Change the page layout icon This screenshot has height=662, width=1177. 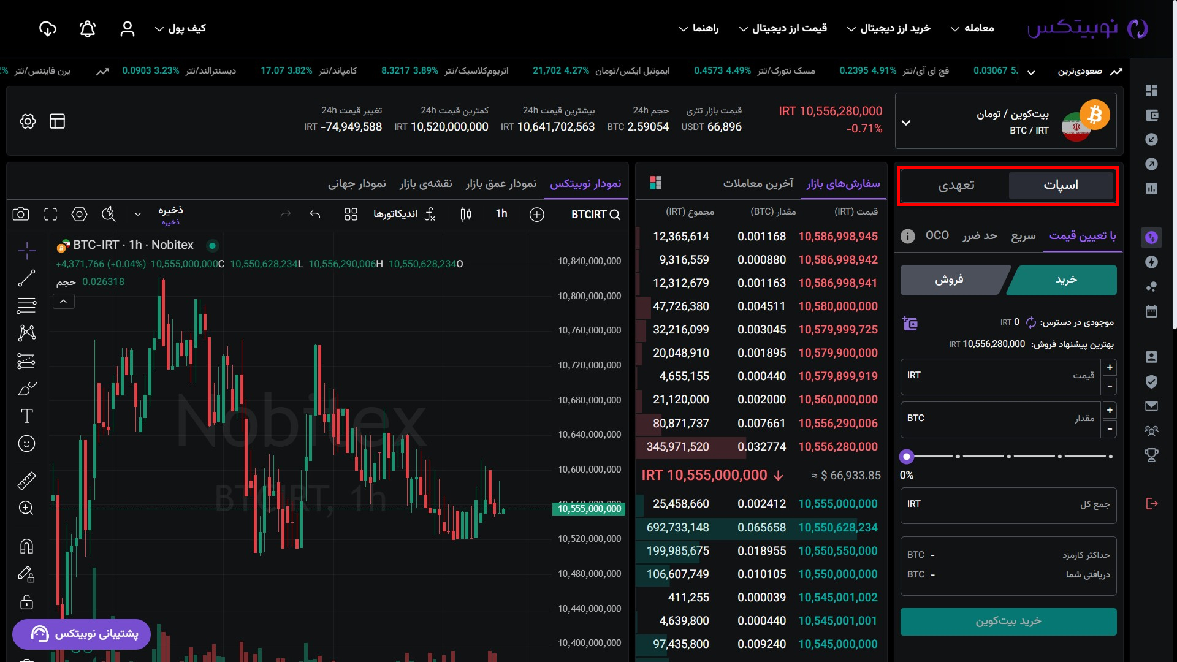(58, 121)
